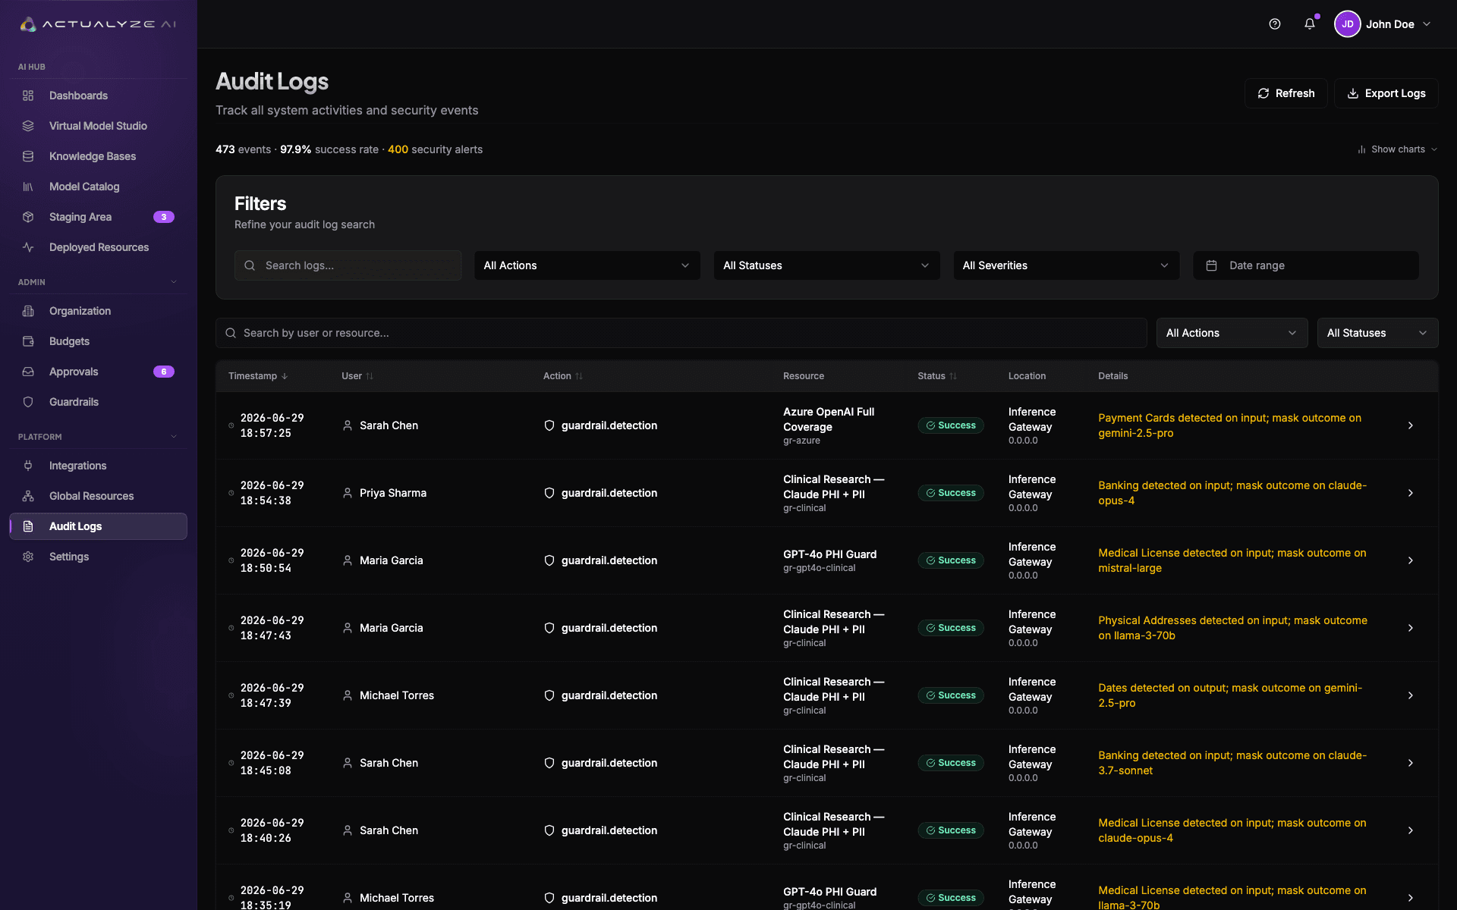Click Dates detected on output details text
Image resolution: width=1457 pixels, height=910 pixels.
point(1230,695)
